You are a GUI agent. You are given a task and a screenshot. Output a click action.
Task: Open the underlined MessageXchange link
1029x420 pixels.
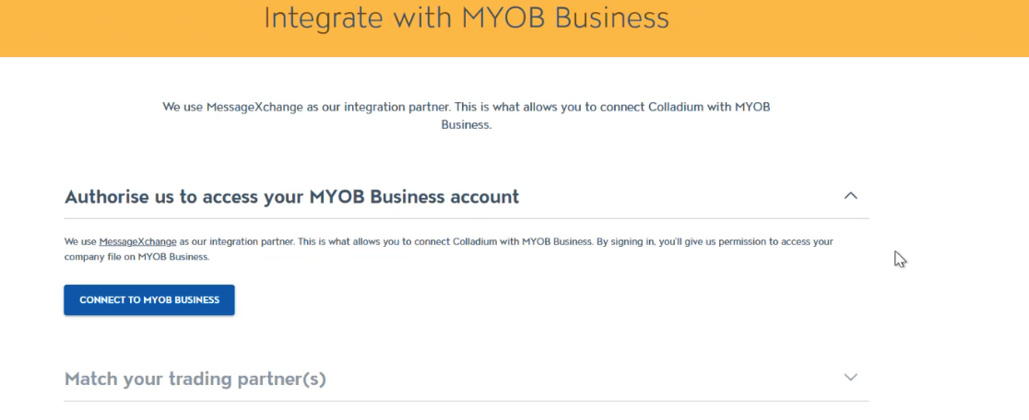point(137,241)
